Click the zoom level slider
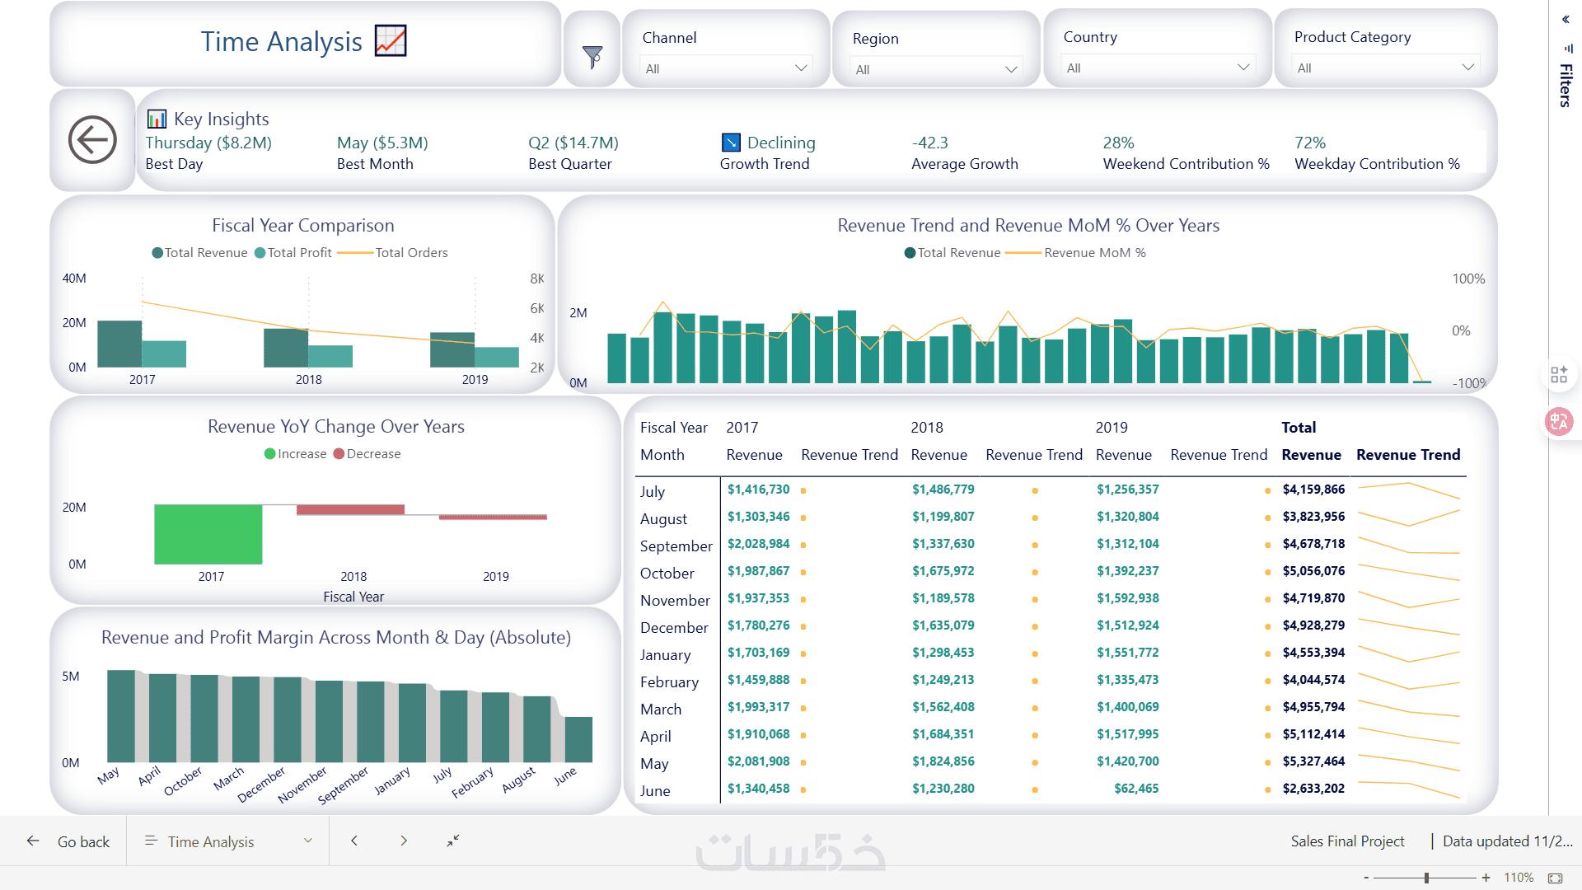Image resolution: width=1582 pixels, height=890 pixels. (x=1426, y=878)
